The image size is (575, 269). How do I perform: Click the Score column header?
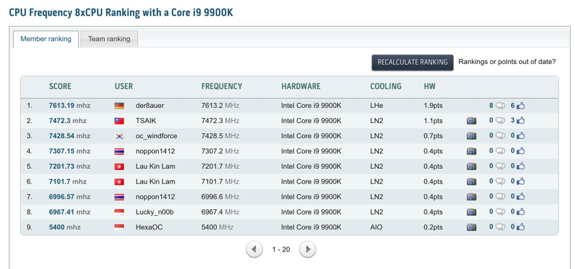60,86
